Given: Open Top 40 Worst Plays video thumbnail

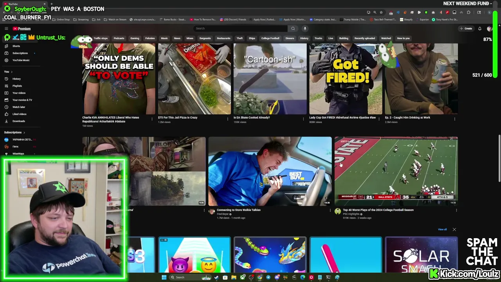Looking at the screenshot, I should point(396,171).
